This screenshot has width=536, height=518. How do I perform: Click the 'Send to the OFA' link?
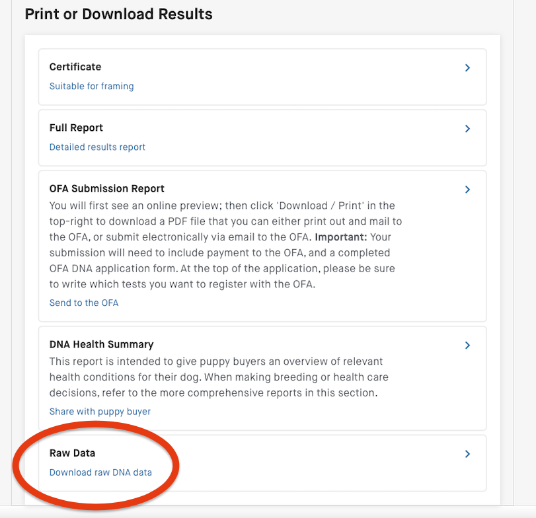[84, 303]
